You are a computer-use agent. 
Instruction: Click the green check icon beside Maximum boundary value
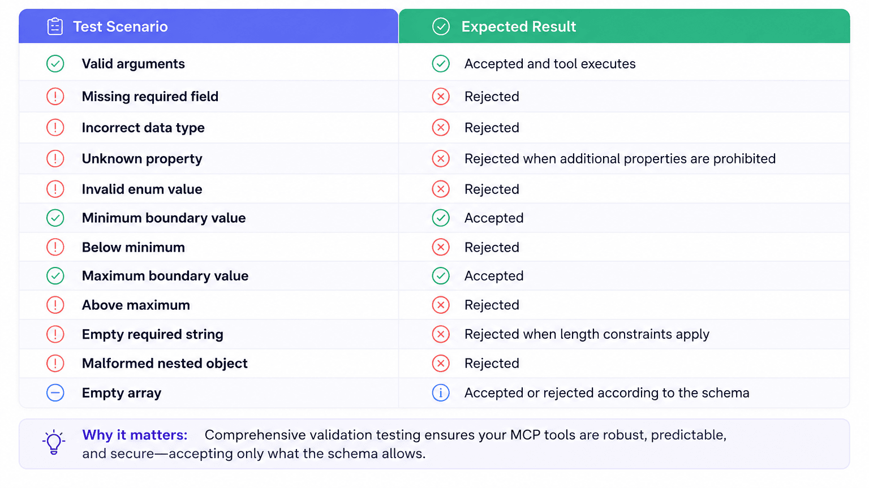tap(55, 276)
